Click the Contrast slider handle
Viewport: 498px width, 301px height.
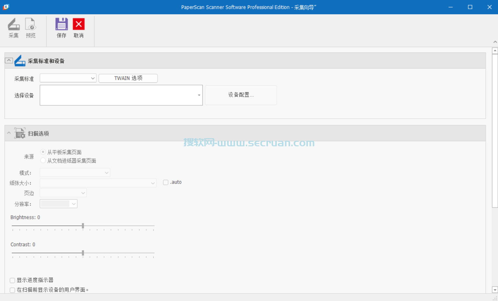pos(83,253)
